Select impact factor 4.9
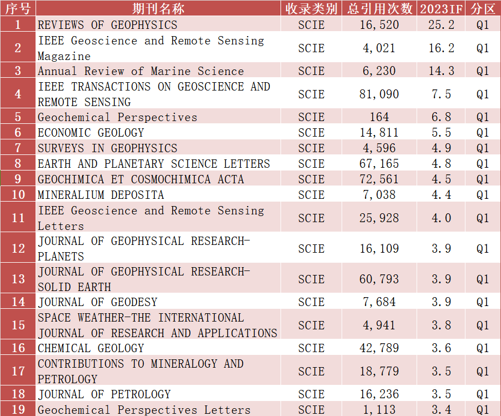This screenshot has height=416, width=501. point(441,148)
